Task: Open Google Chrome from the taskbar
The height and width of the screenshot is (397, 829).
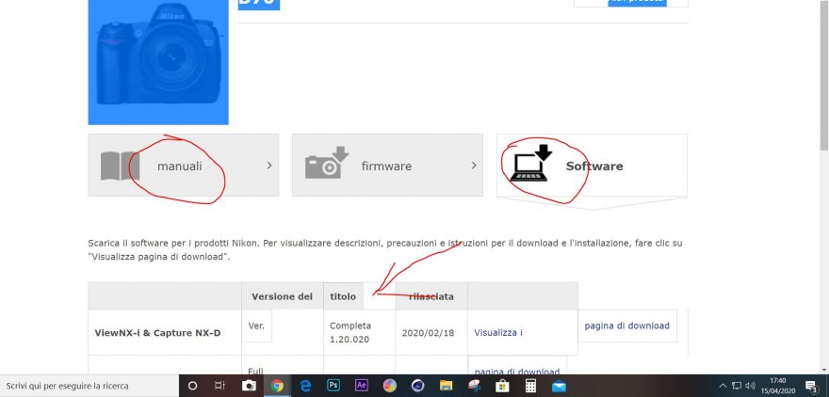Action: coord(277,386)
